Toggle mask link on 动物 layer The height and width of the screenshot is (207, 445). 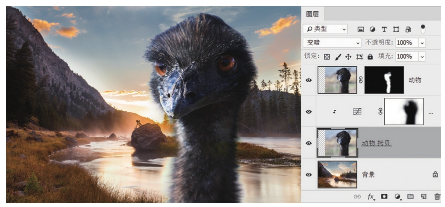[361, 80]
